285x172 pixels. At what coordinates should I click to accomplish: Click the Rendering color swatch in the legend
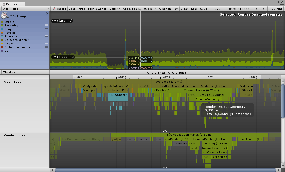2,25
